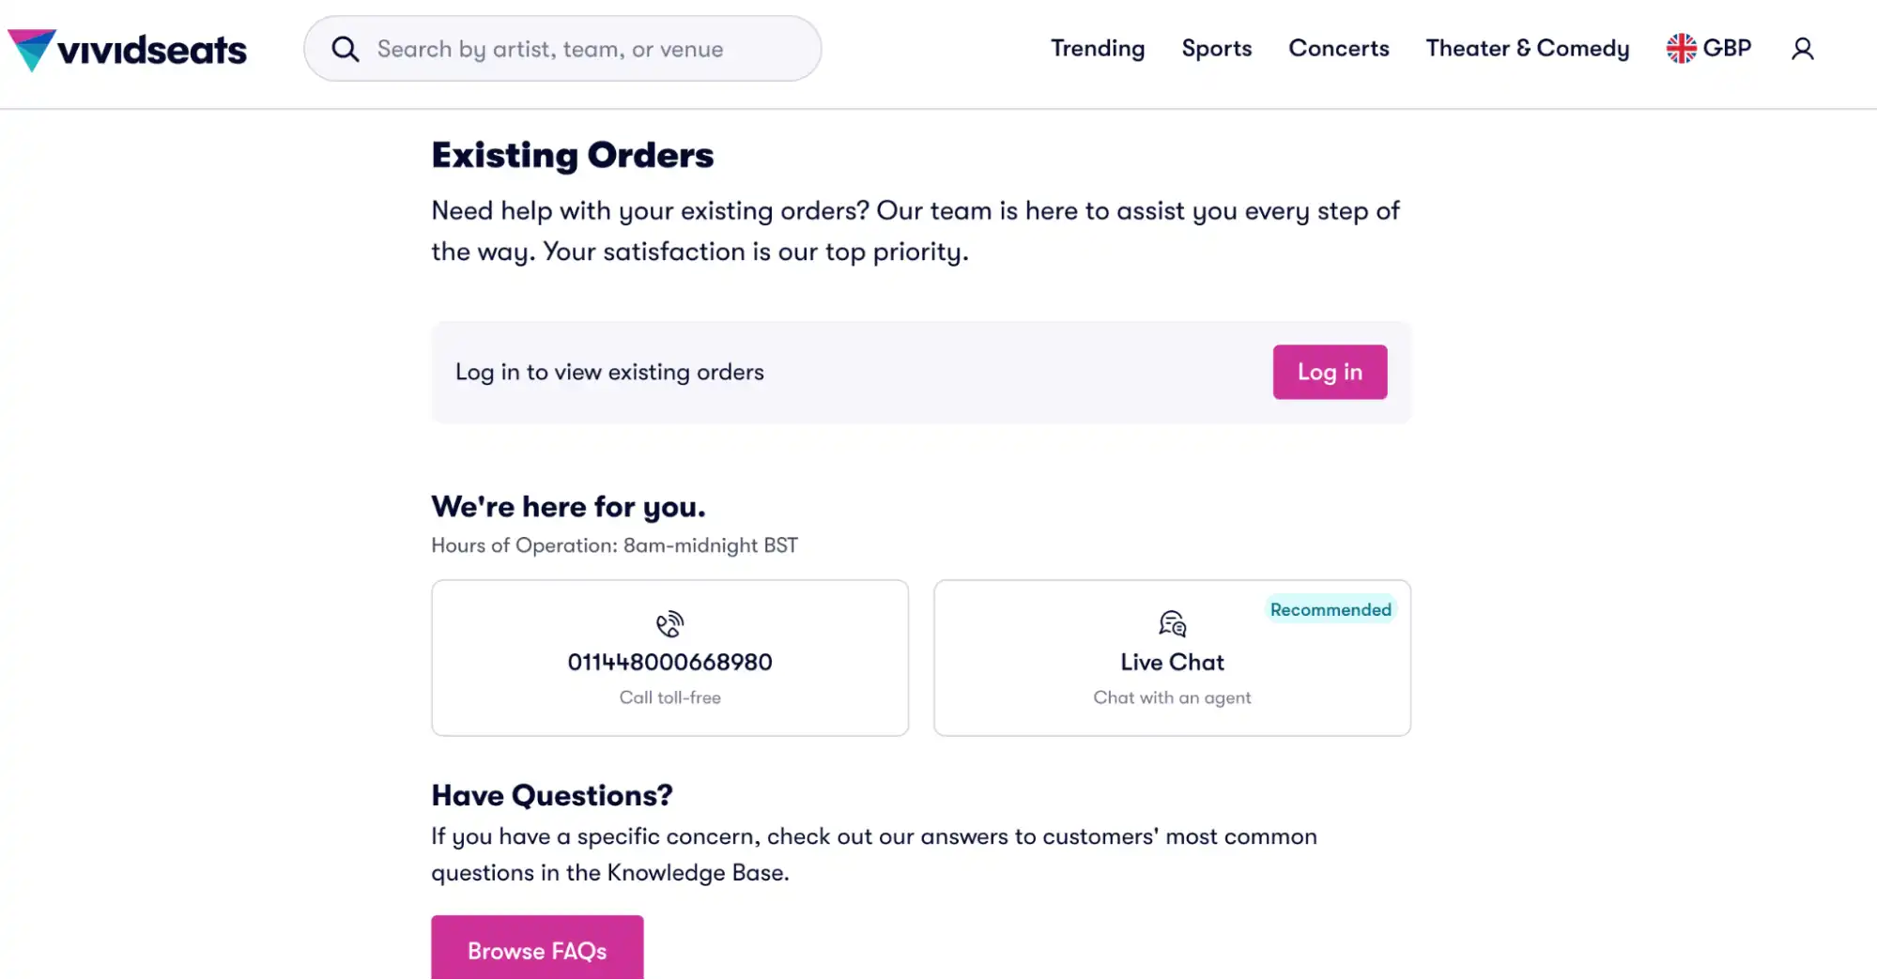
Task: Open the Sports category dropdown
Action: [1217, 48]
